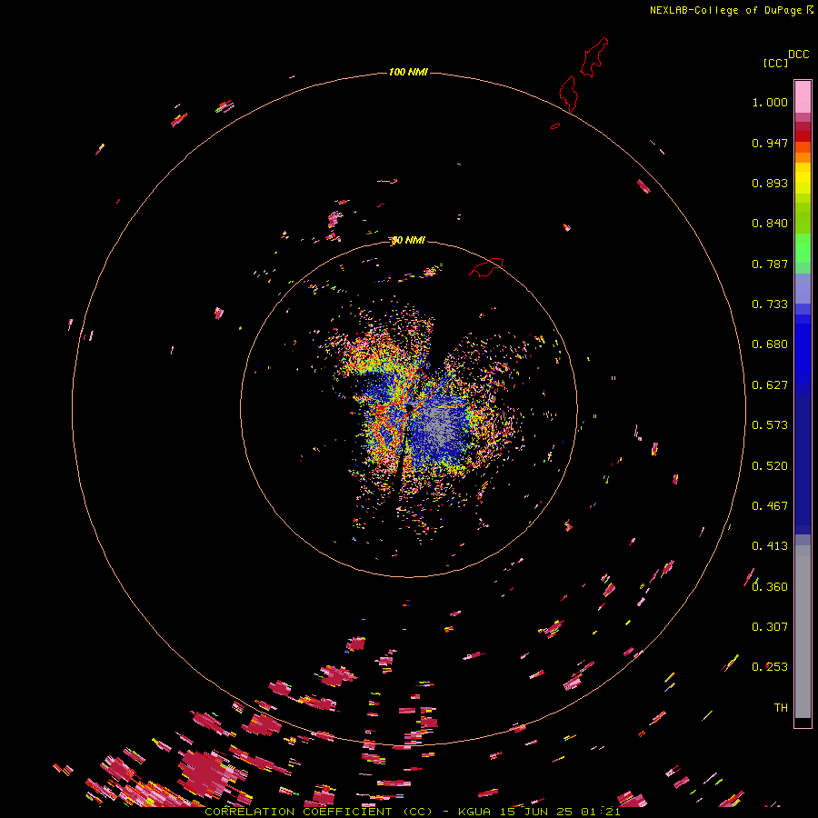Click the black radar site dot at center
818x818 pixels.
tap(410, 407)
